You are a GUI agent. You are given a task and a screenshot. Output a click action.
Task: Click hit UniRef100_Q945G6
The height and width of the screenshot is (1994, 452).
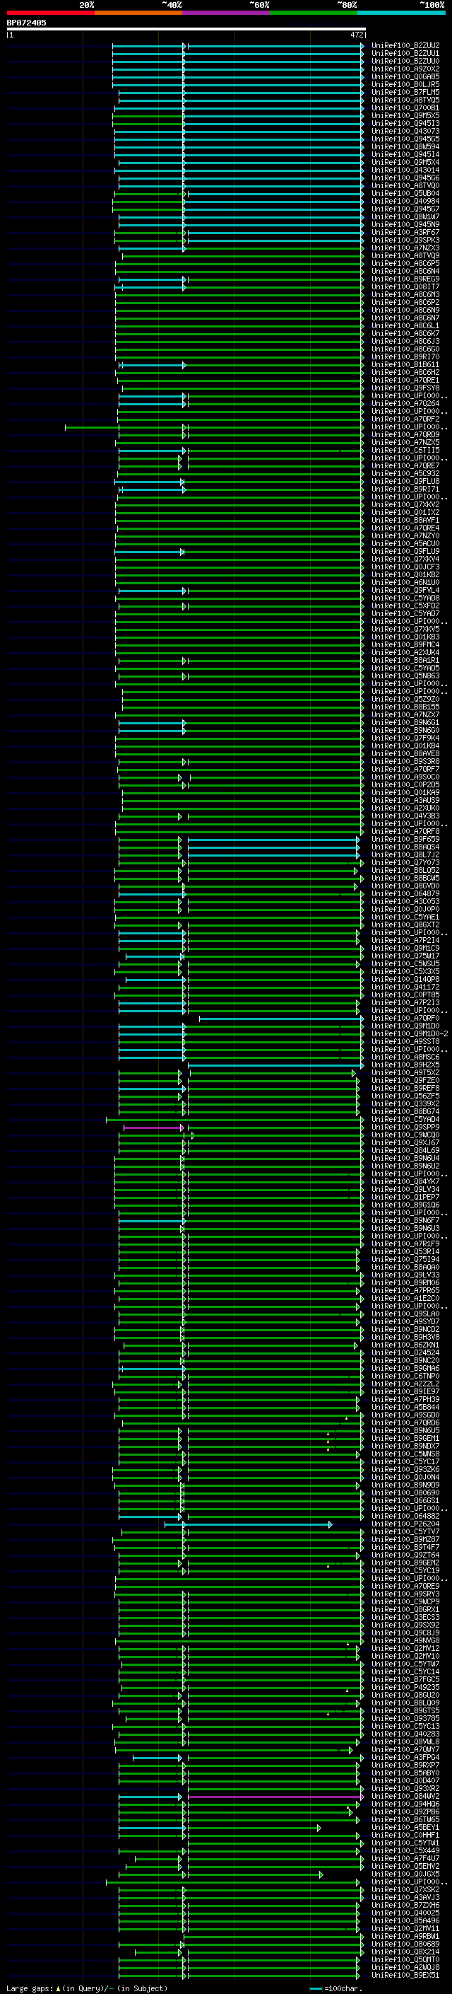click(405, 178)
